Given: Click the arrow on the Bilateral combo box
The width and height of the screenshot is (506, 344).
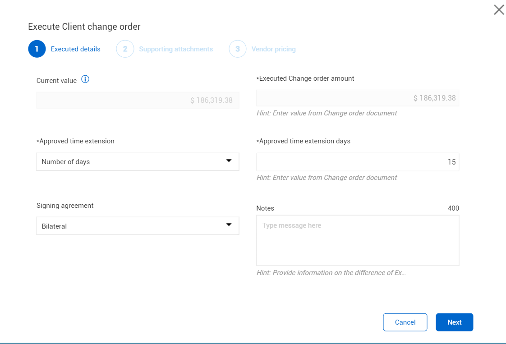Looking at the screenshot, I should [229, 225].
